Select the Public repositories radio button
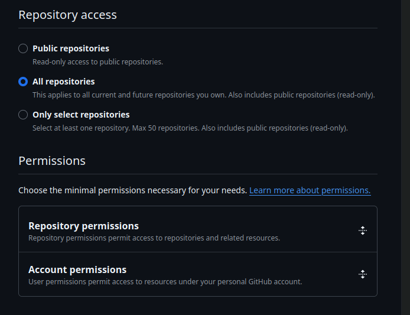Image resolution: width=410 pixels, height=315 pixels. 23,48
